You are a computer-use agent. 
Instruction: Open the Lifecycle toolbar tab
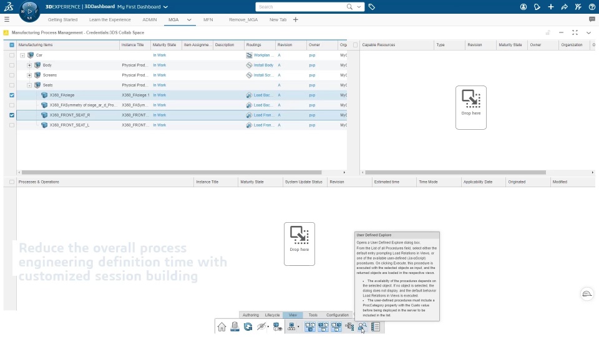273,315
